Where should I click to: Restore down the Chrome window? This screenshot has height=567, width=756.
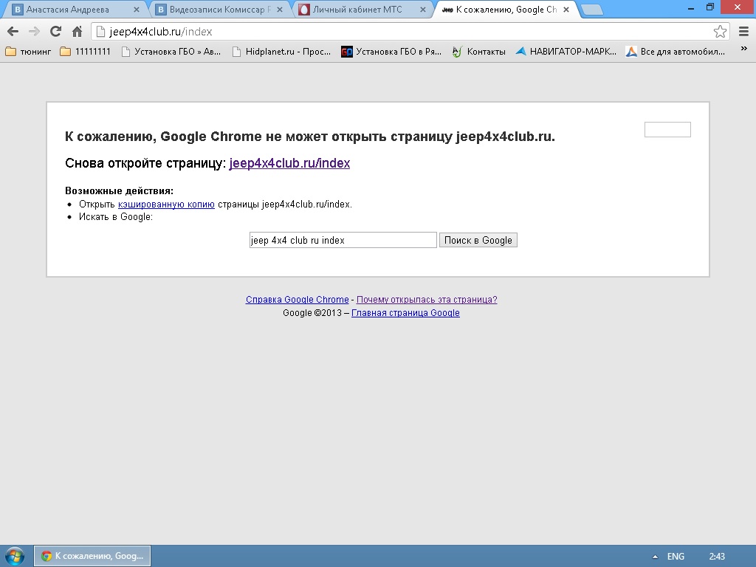coord(710,7)
